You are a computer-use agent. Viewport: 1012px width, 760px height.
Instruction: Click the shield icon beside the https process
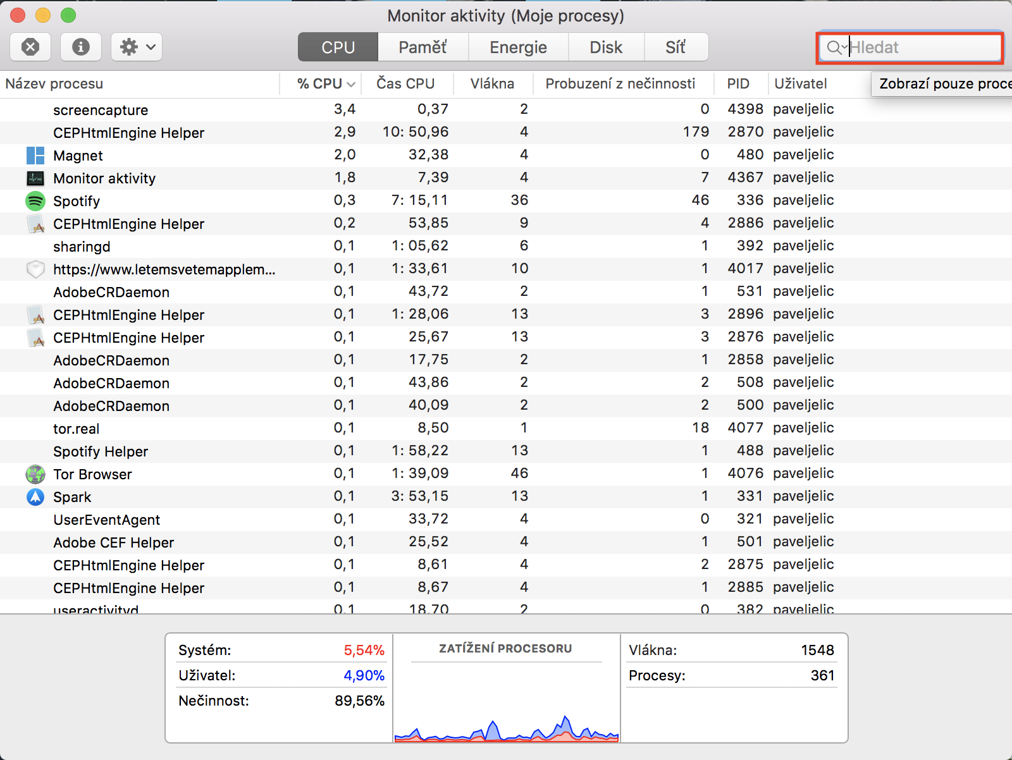pyautogui.click(x=35, y=269)
